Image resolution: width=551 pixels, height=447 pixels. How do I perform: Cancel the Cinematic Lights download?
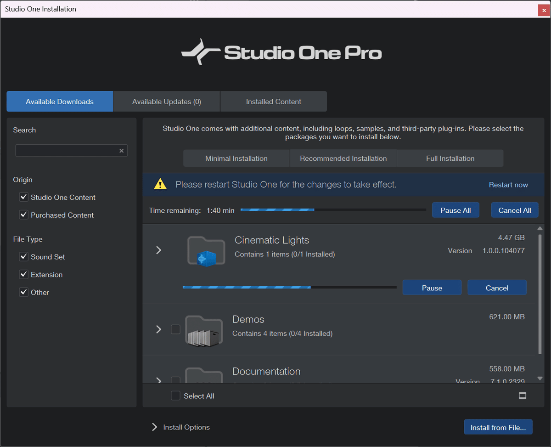(497, 288)
